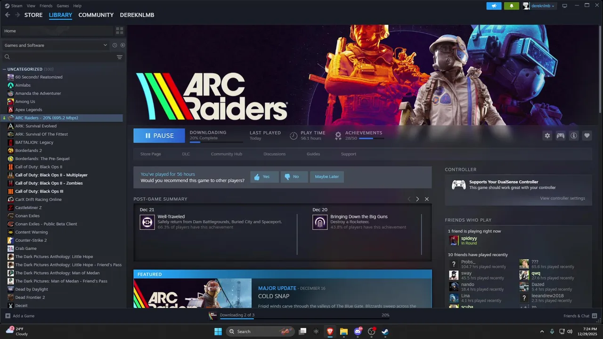Pause the ARC Raiders download

coord(159,136)
